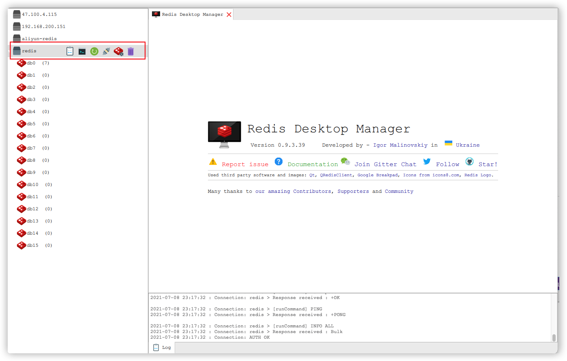Close the Redis Desktop Manager tab with red X
Screen dimensions: 567x361
click(x=229, y=15)
